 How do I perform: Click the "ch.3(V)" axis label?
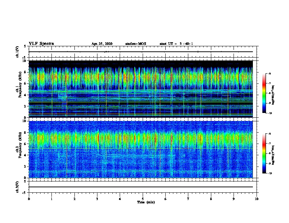coord(18,187)
